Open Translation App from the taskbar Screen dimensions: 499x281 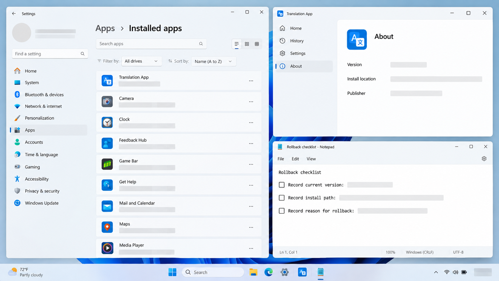[x=302, y=272]
